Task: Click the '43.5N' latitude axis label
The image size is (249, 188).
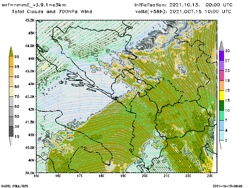Action: [30, 71]
